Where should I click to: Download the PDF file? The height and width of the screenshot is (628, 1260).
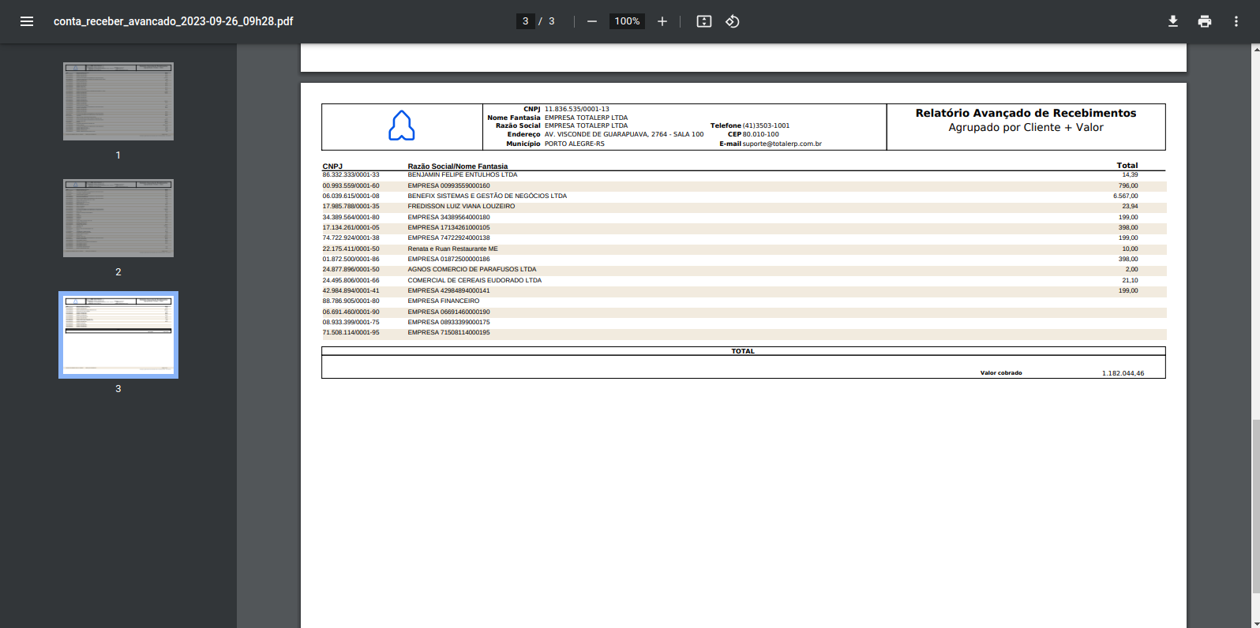click(x=1173, y=21)
